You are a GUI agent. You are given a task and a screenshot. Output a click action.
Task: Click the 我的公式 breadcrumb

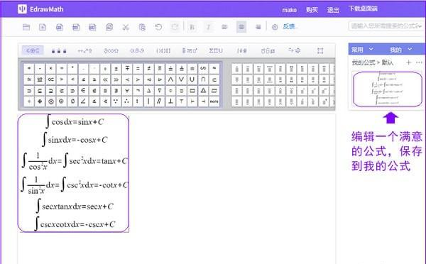(364, 62)
